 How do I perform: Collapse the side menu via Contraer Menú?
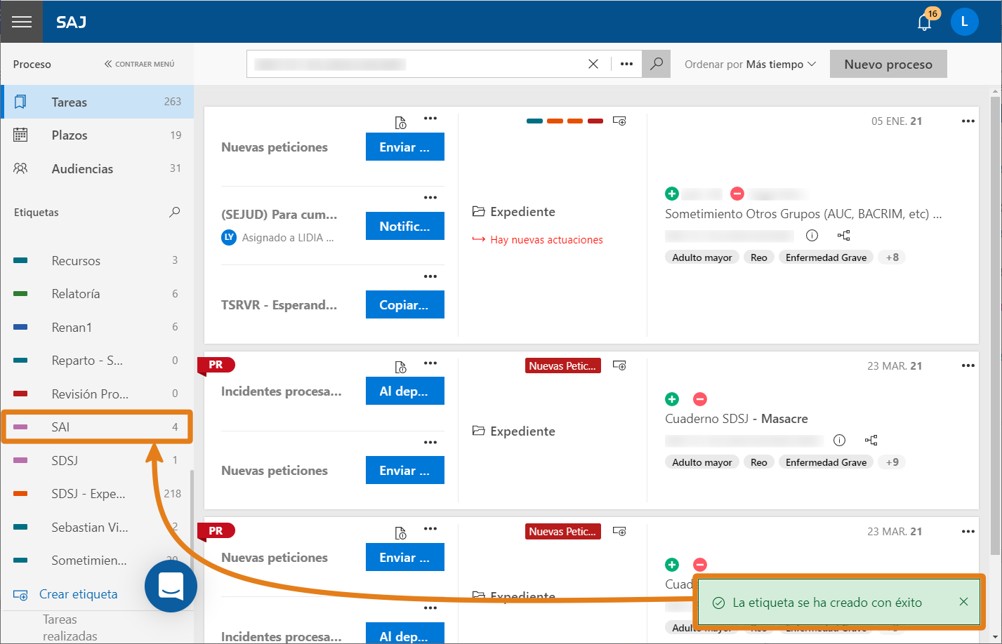(139, 64)
